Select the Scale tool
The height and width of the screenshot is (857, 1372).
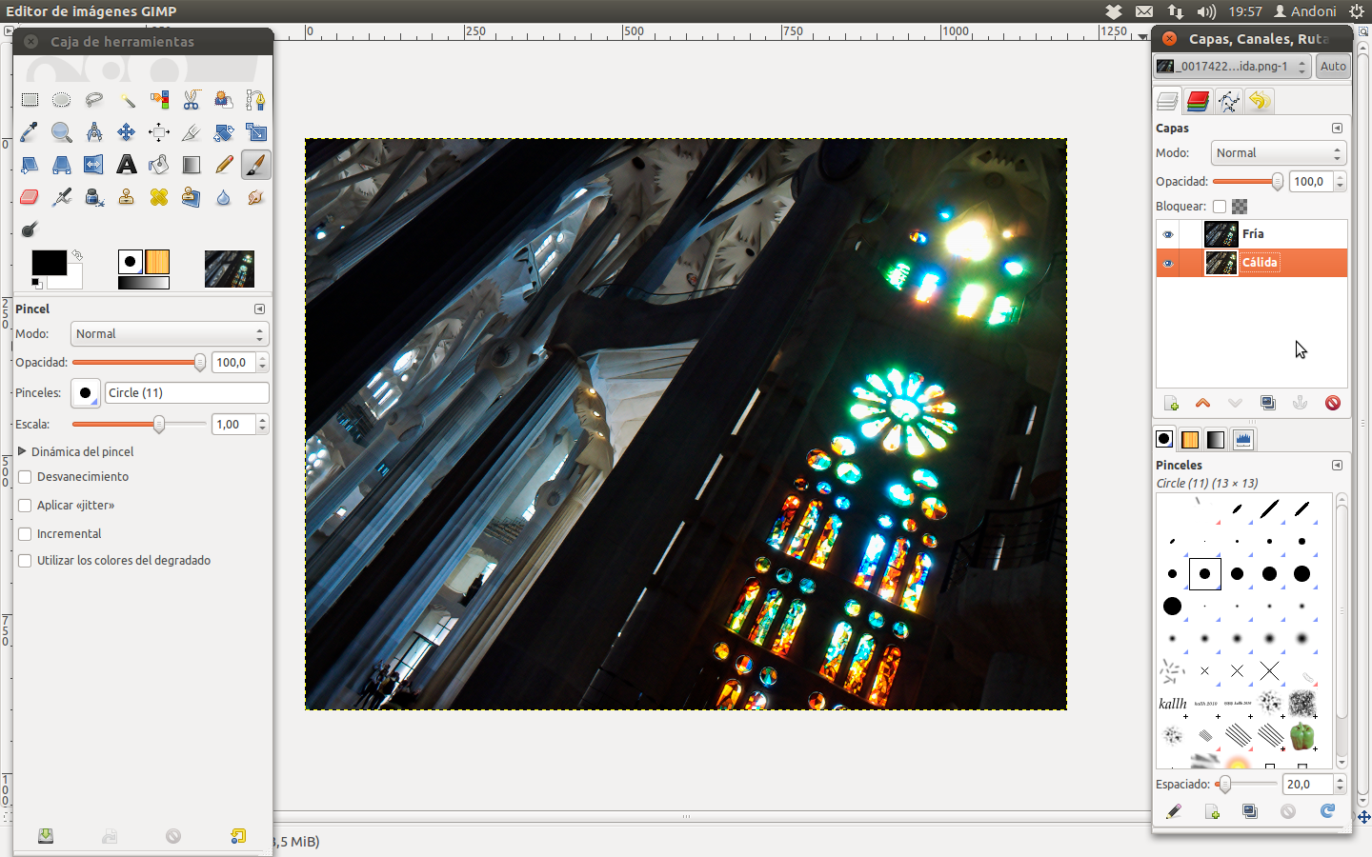pyautogui.click(x=255, y=132)
